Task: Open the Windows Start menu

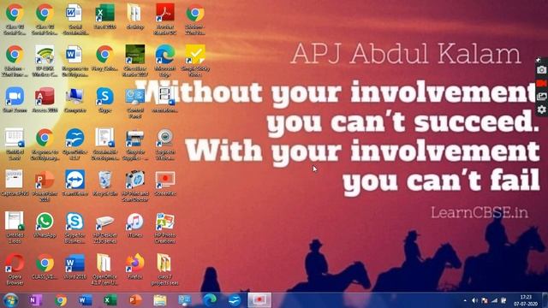Action: (x=10, y=300)
